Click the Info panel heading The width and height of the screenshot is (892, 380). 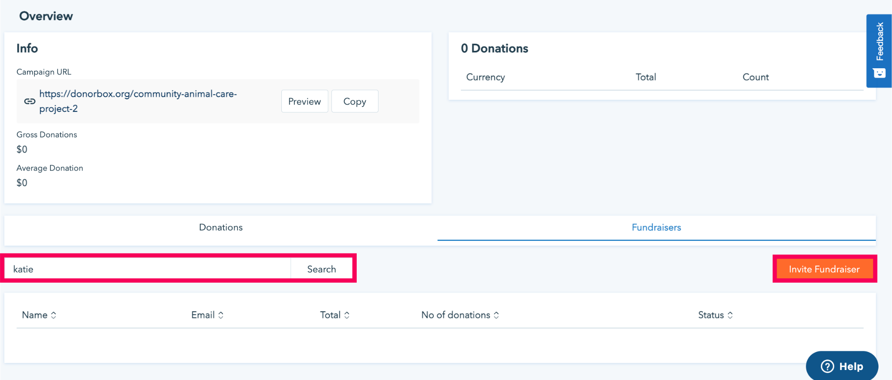(x=27, y=48)
